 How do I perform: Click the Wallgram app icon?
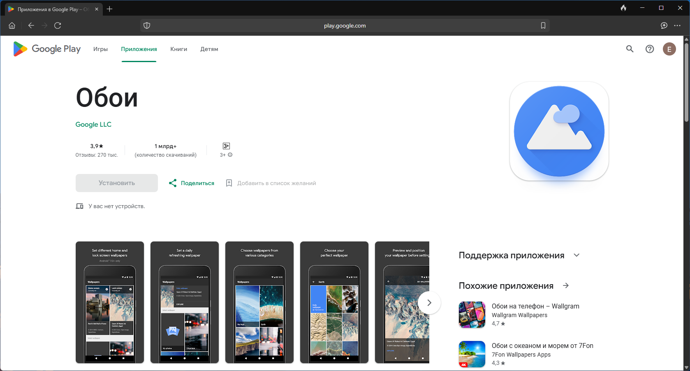[472, 315]
